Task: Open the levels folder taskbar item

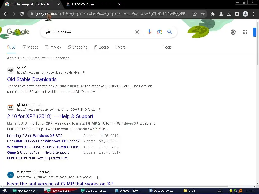Action: pyautogui.click(x=190, y=191)
